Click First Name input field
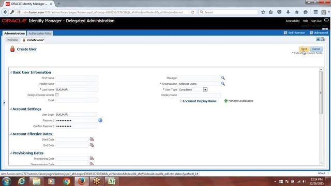Viewport: 331px width, 186px height. point(77,78)
